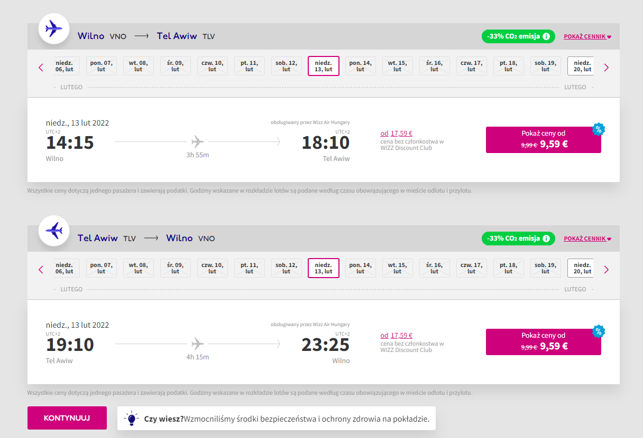Viewport: 643px width, 438px height.
Task: Show previous dates for Wilno to Tel Awiw
Action: tap(41, 68)
